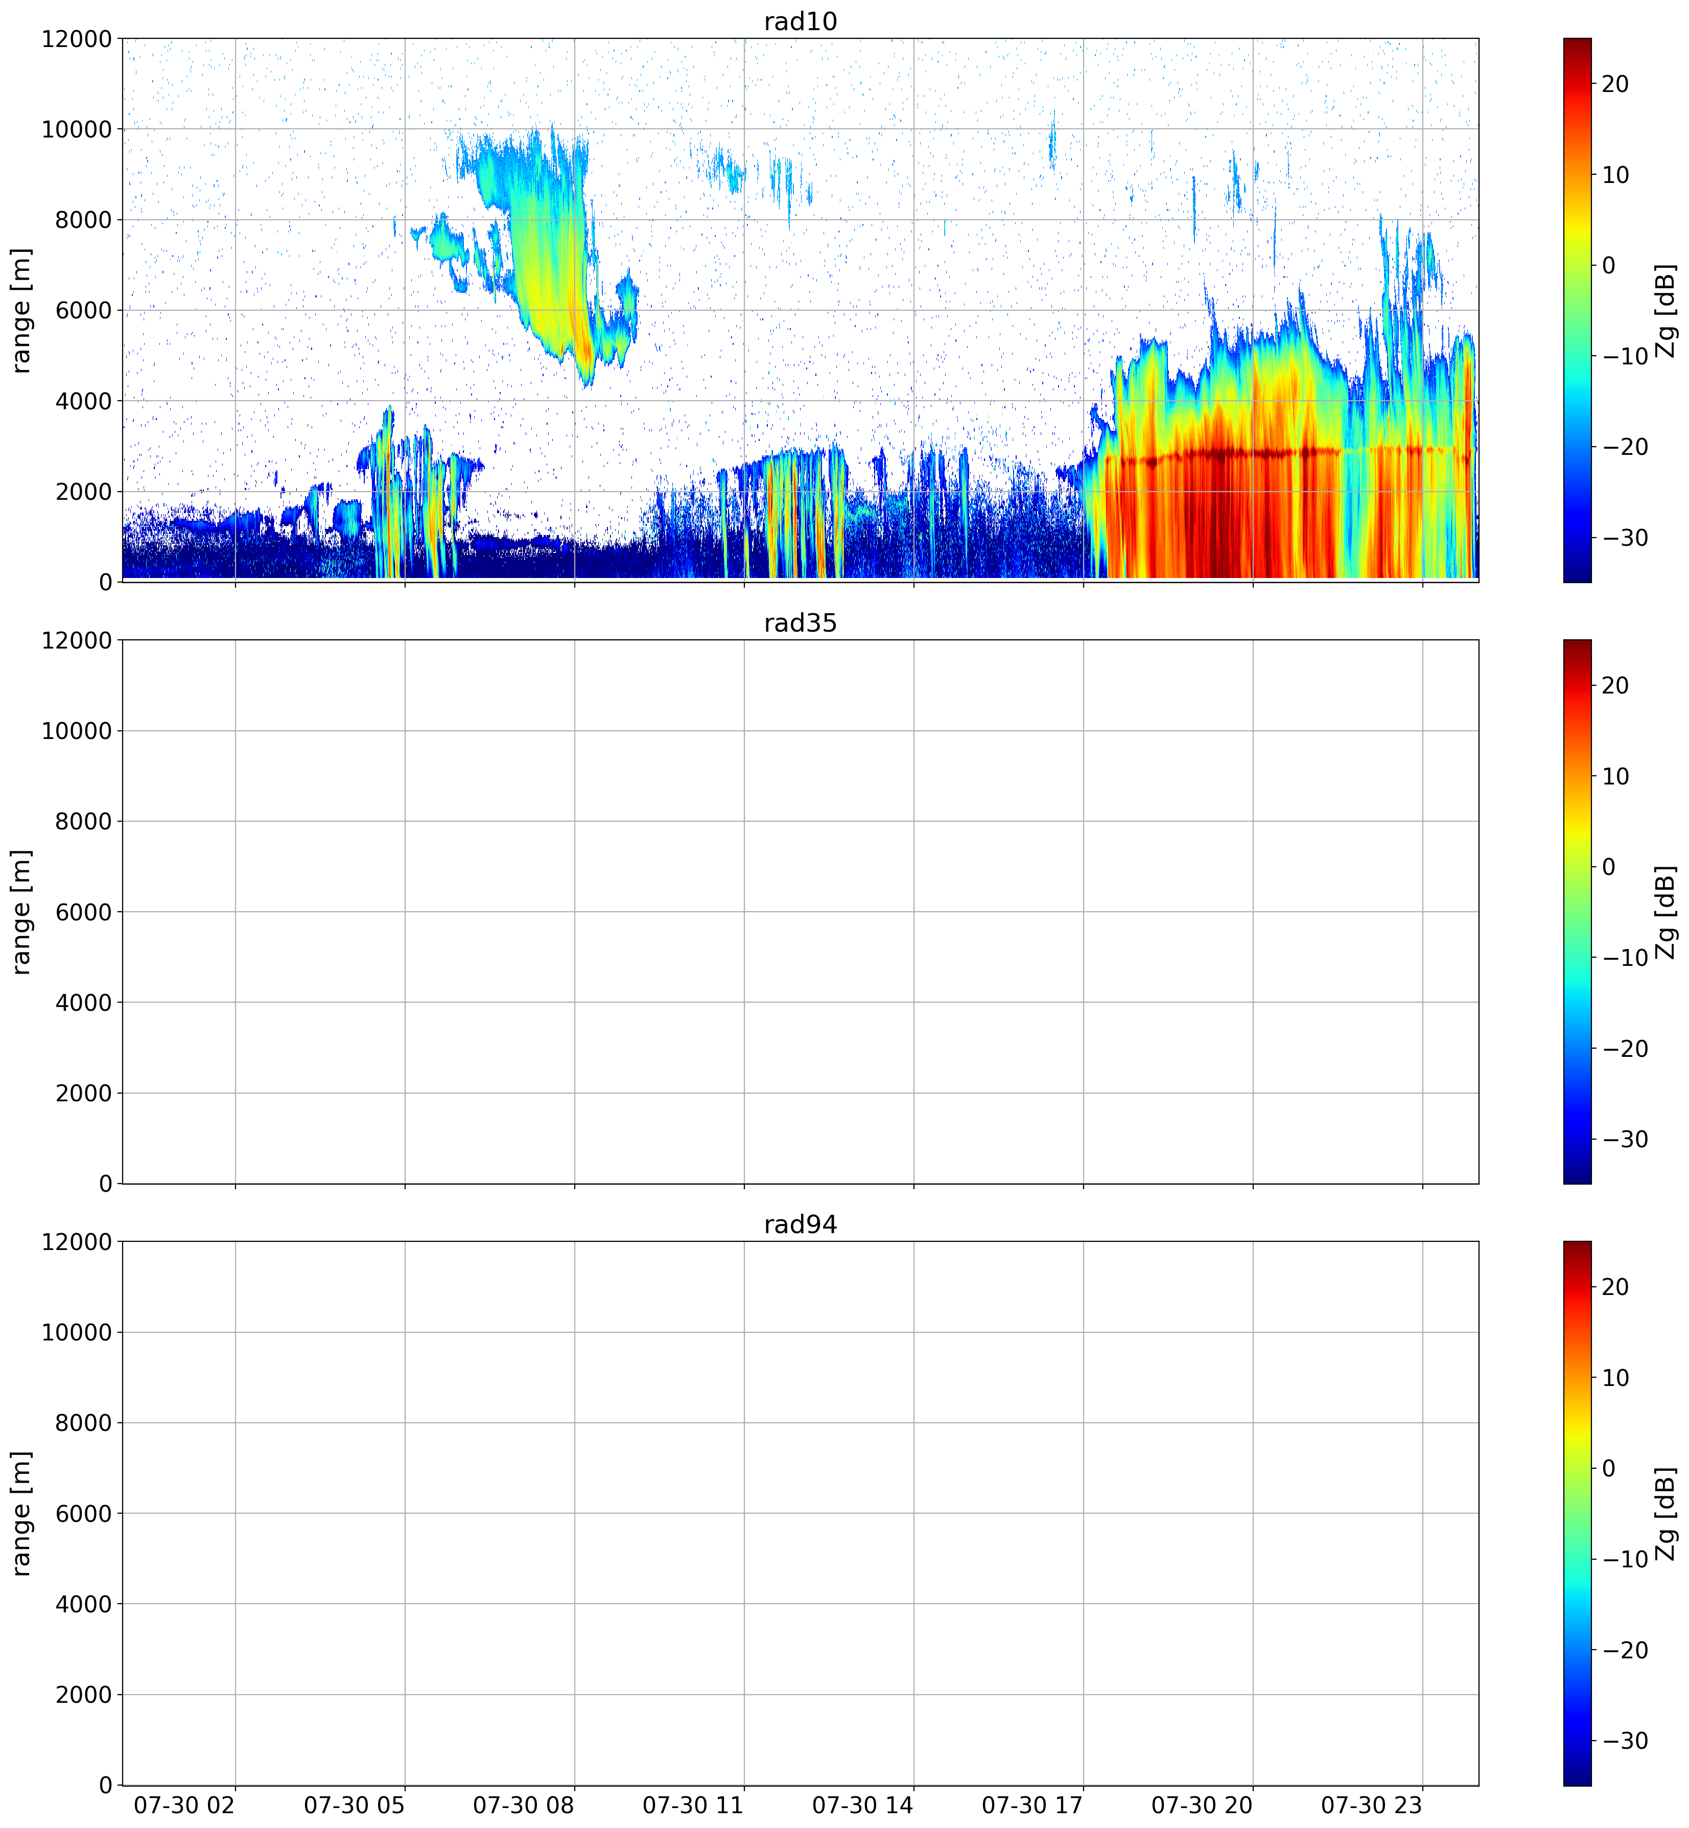This screenshot has width=1689, height=1828.
Task: Click "Zg [dB]" label next to rad94 colorbar
Action: coord(1666,1514)
